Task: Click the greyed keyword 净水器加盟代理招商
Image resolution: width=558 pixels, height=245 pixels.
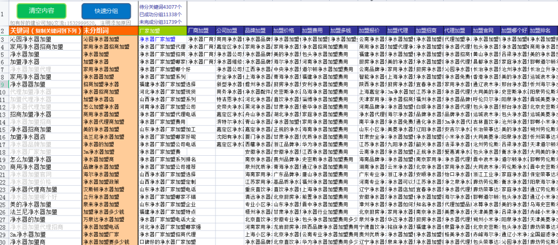Action: pos(45,227)
